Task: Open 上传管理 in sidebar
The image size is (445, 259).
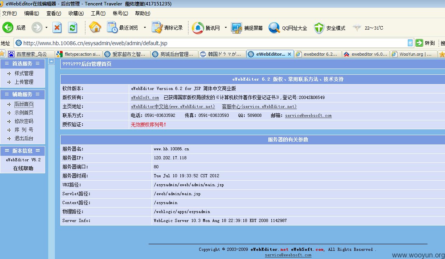Action: click(x=24, y=82)
